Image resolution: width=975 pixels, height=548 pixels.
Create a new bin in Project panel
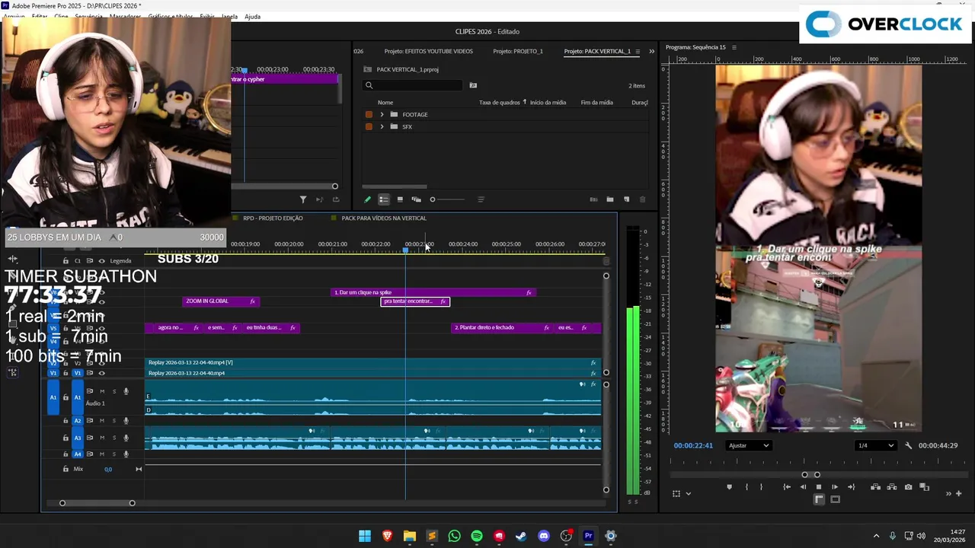[609, 199]
